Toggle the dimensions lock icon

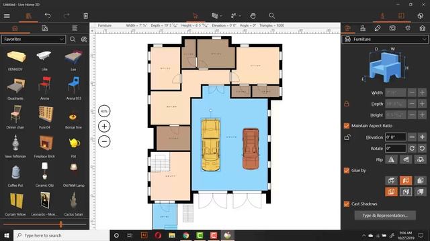(x=347, y=104)
